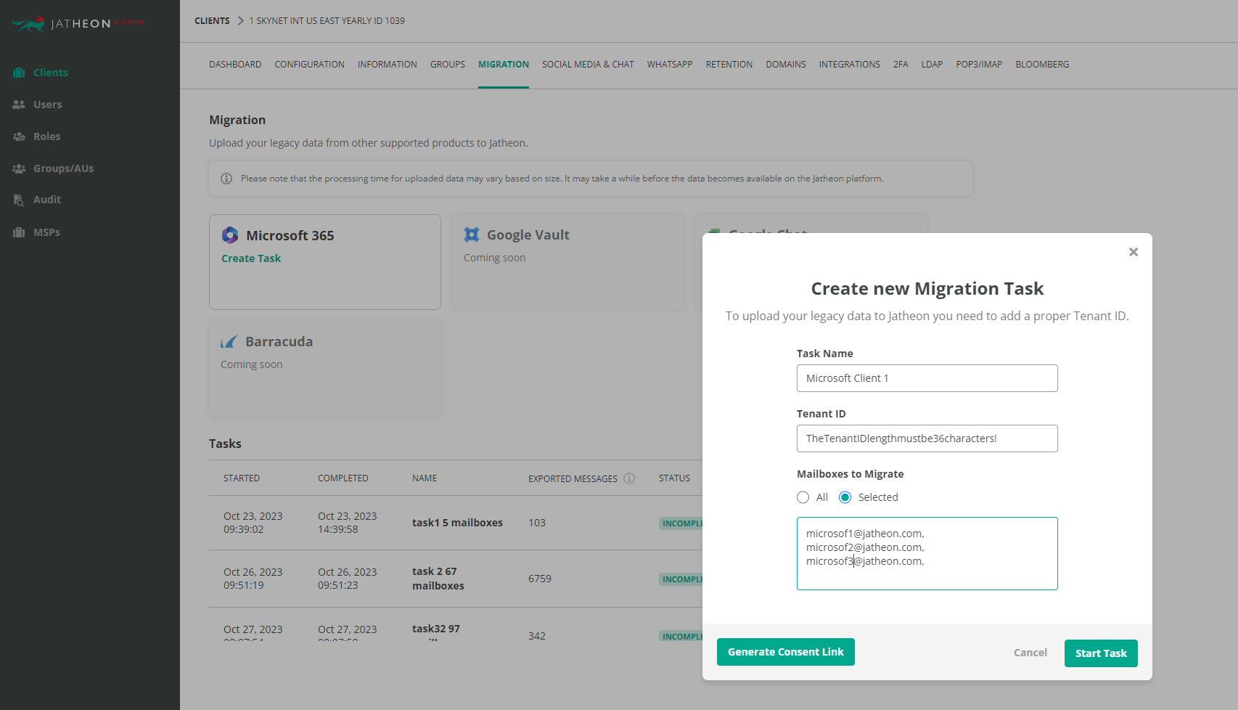1238x710 pixels.
Task: Open the Audit sidebar icon
Action: (x=19, y=200)
